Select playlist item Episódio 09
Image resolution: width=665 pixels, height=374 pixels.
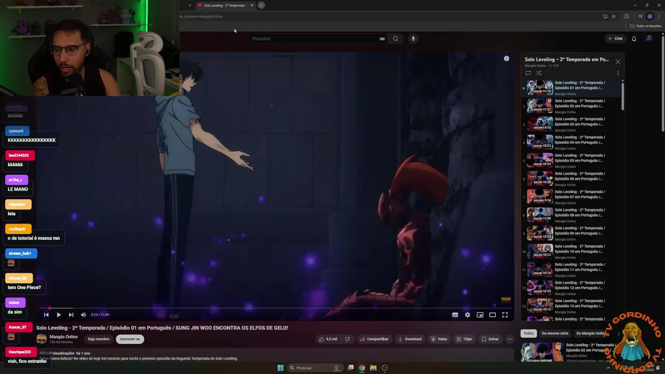point(571,233)
